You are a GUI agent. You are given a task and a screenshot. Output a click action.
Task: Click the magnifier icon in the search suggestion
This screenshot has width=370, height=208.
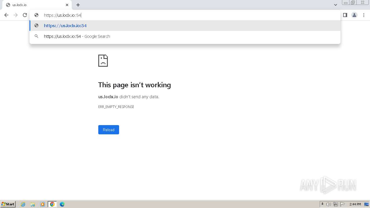(x=36, y=36)
